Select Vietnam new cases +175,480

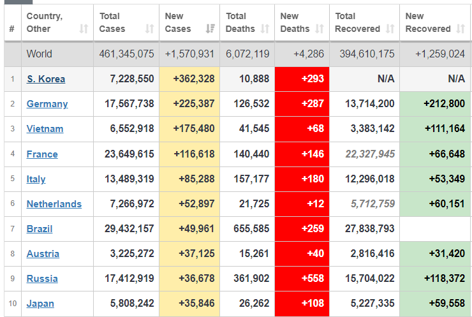194,129
